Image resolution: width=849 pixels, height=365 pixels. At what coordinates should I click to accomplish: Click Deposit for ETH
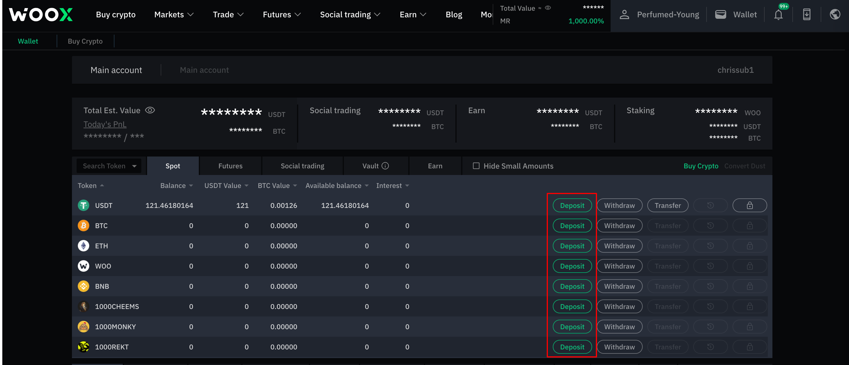[572, 246]
